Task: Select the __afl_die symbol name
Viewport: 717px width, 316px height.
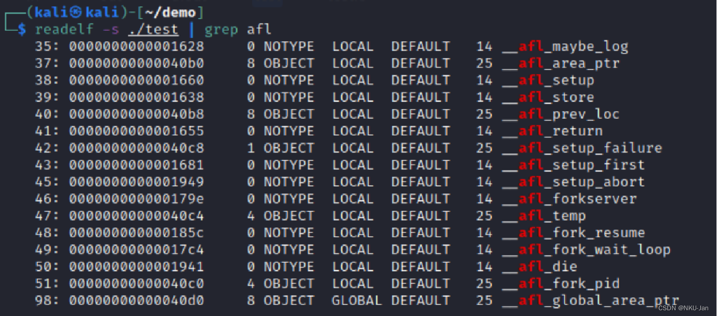Action: click(539, 266)
